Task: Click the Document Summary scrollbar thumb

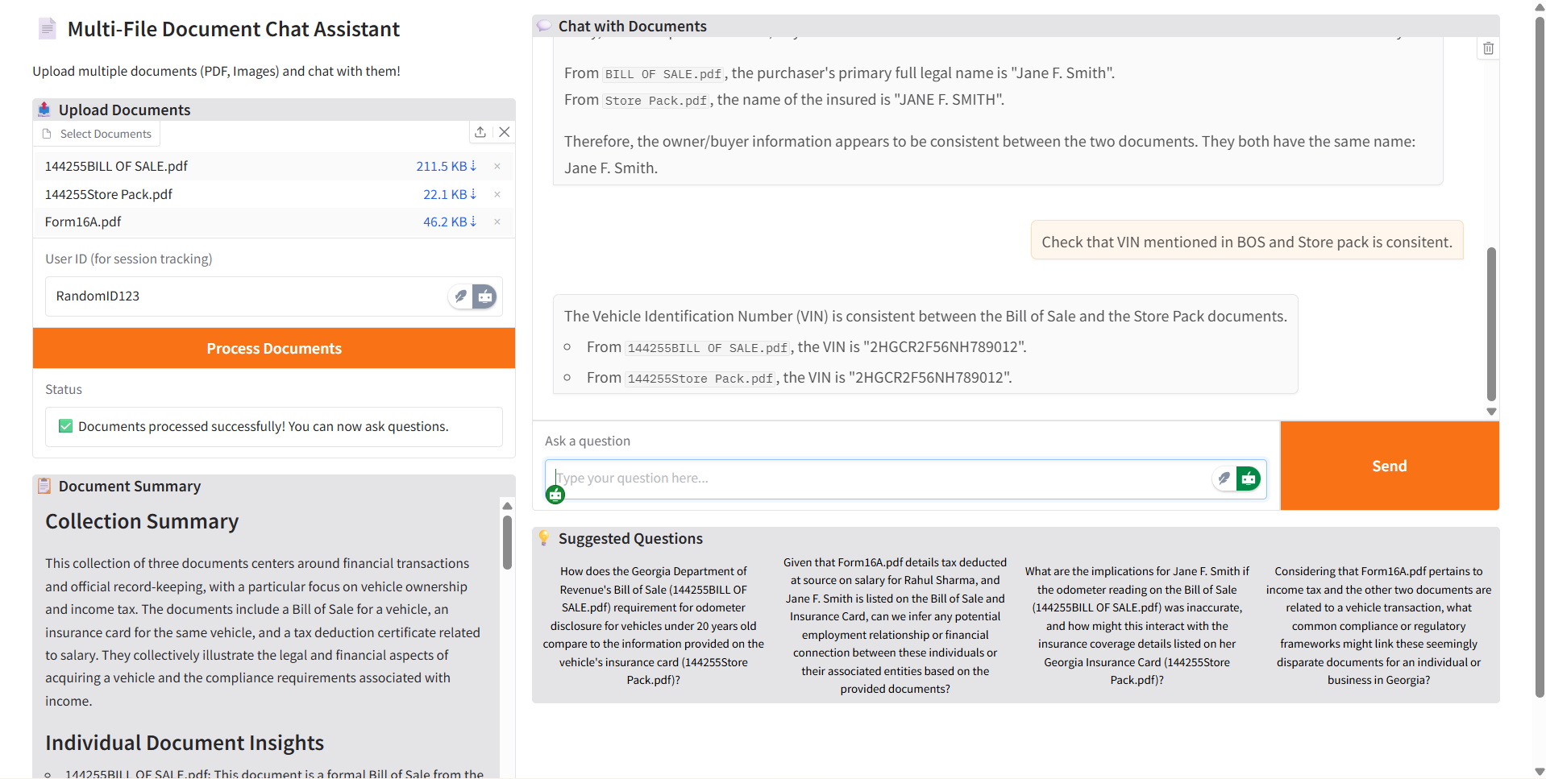Action: coord(507,542)
